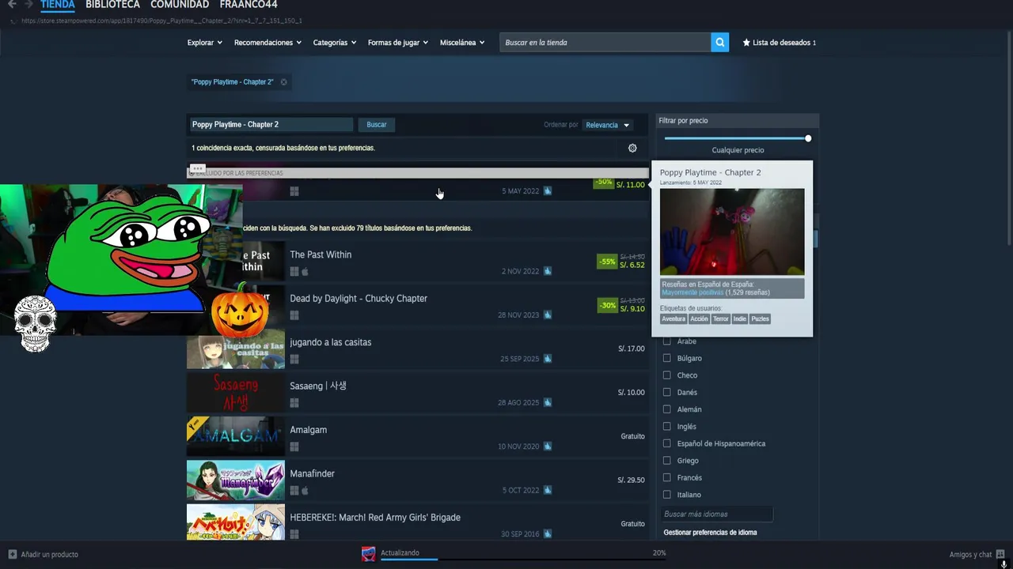Expand the Explorar dropdown menu
Viewport: 1013px width, 569px height.
click(205, 43)
